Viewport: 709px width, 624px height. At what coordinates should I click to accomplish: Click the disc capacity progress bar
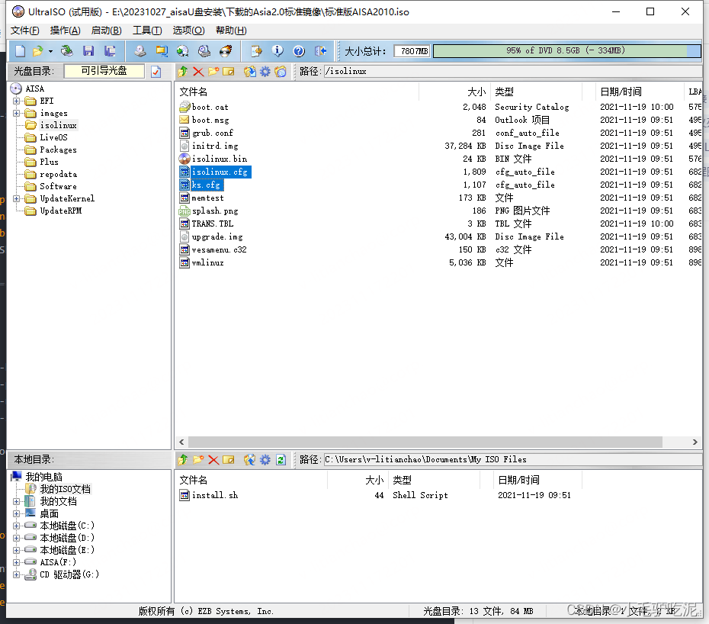click(566, 51)
